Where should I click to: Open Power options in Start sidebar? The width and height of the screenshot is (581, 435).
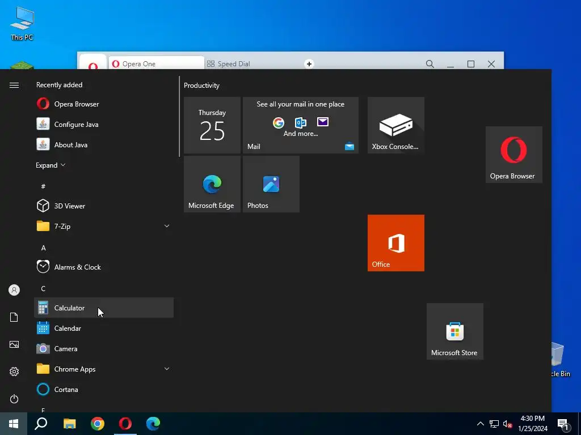pos(14,399)
